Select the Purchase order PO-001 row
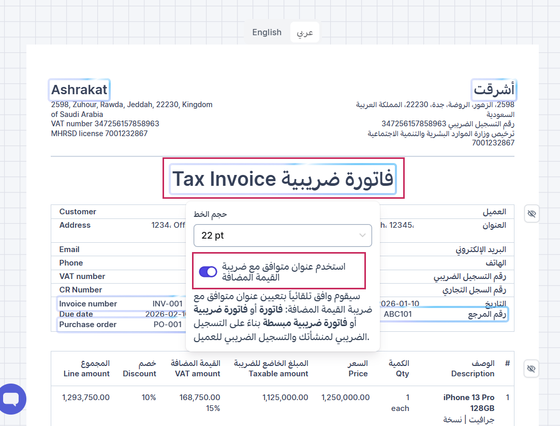The image size is (560, 426). pos(120,325)
